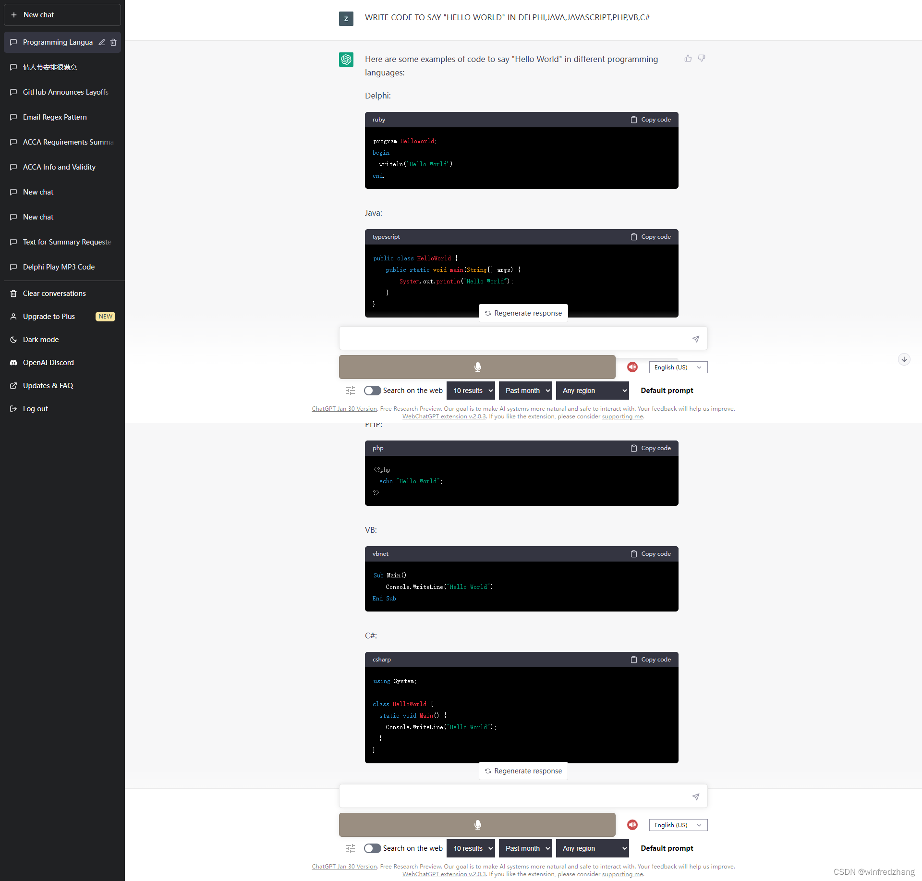Click the thumbs down feedback icon
Viewport: 922px width, 881px height.
click(702, 58)
